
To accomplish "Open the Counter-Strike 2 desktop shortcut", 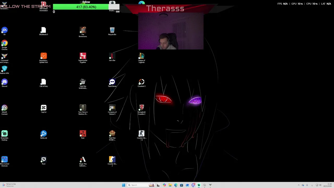I will pos(112,161).
